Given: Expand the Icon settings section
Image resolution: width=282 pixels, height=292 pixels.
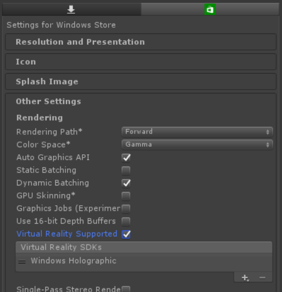Looking at the screenshot, I should [141, 62].
